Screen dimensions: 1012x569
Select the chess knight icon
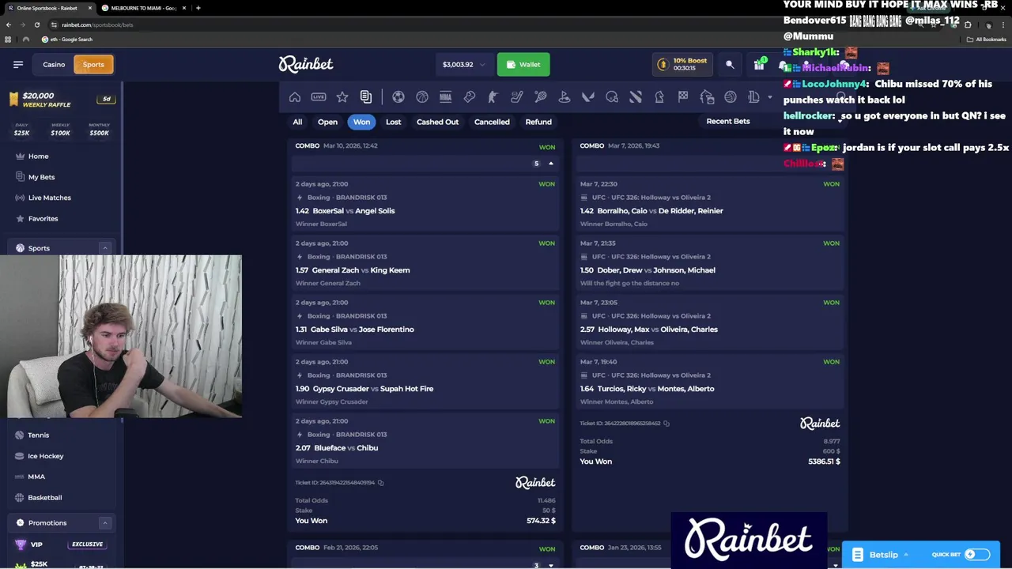[x=659, y=97]
